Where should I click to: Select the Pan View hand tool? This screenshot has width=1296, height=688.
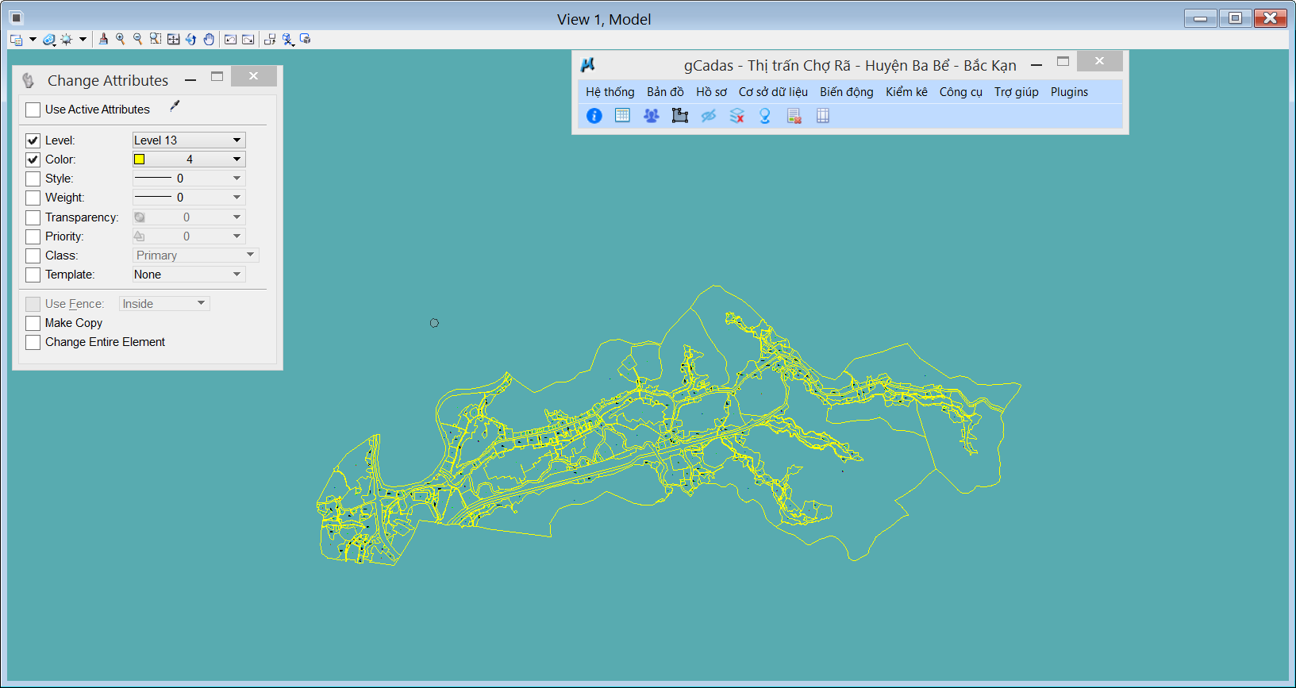pos(209,39)
